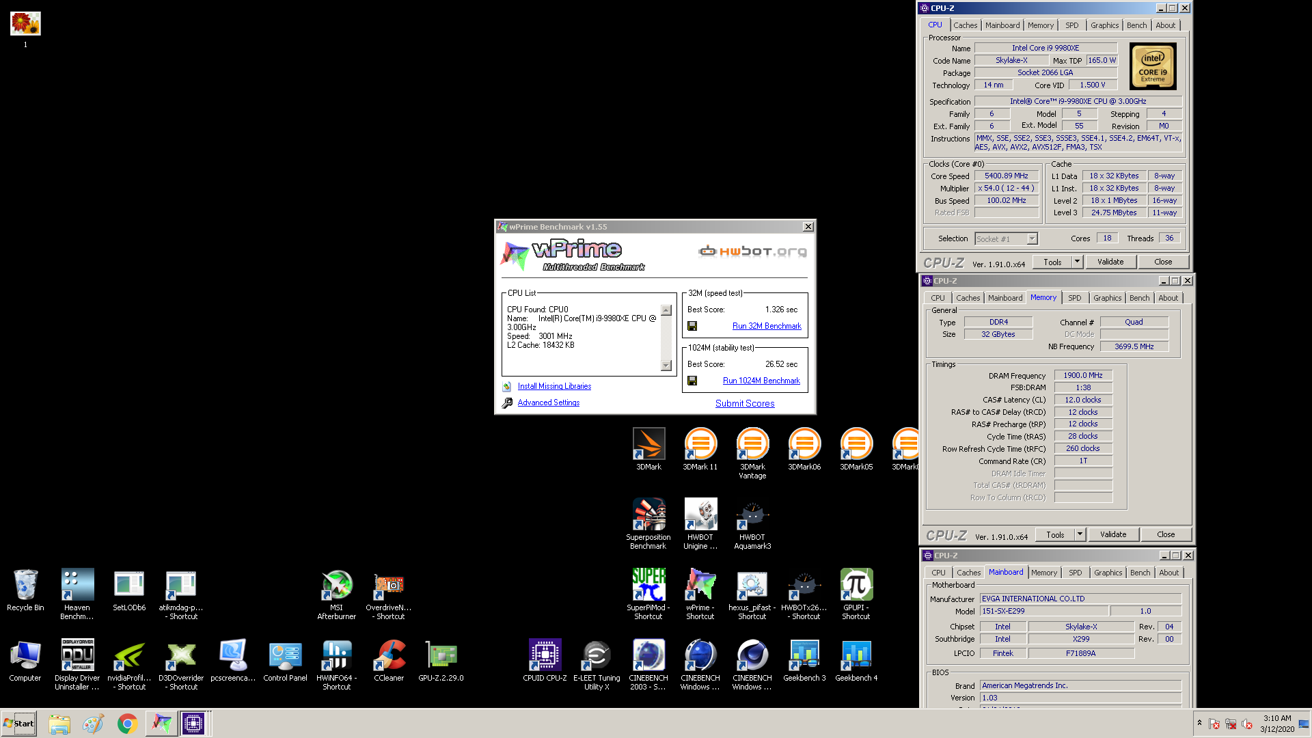Switch to Caches tab in top CPU-Z
This screenshot has width=1312, height=738.
tap(966, 25)
